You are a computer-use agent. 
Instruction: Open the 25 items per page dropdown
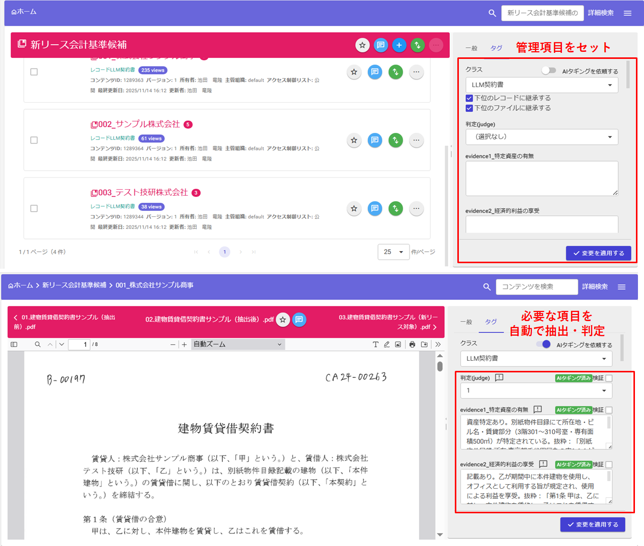(393, 252)
